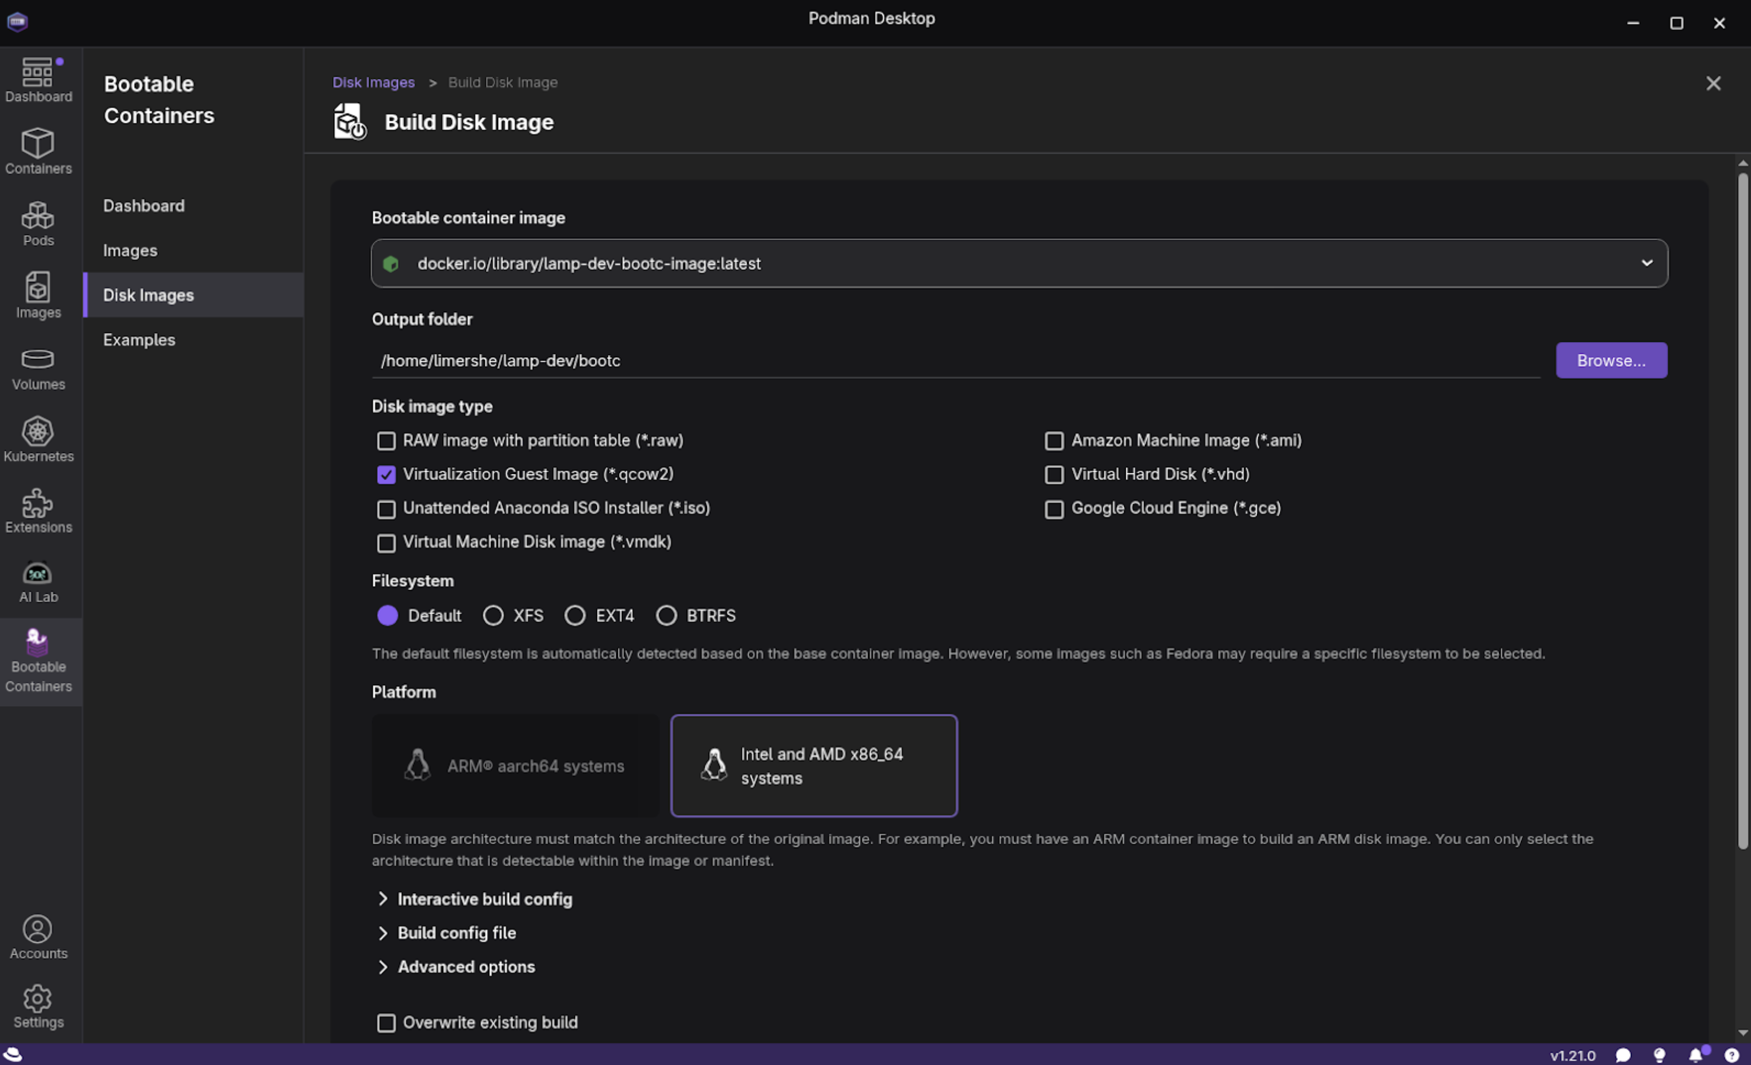Open Examples in Bootable Containers menu
1751x1065 pixels.
point(139,340)
